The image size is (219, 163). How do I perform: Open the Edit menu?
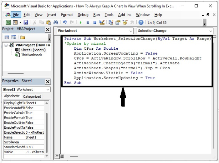pyautogui.click(x=27, y=15)
